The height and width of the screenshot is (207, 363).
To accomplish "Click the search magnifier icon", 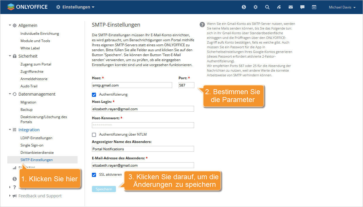I will tap(267, 7).
